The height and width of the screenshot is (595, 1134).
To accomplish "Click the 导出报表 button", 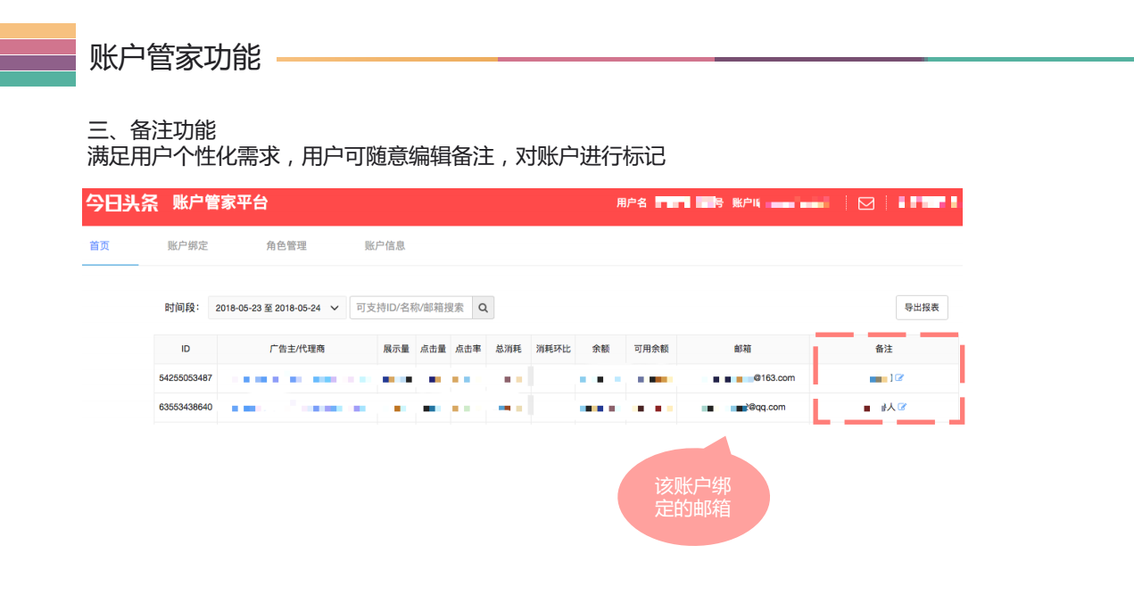I will click(x=922, y=307).
